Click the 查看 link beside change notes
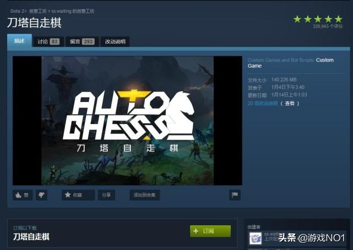 290,104
